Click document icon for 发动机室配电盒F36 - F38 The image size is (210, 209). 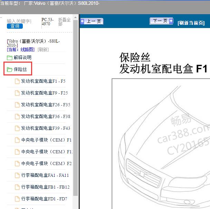pyautogui.click(x=17, y=117)
